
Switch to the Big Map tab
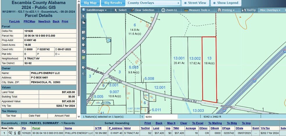click(90, 3)
